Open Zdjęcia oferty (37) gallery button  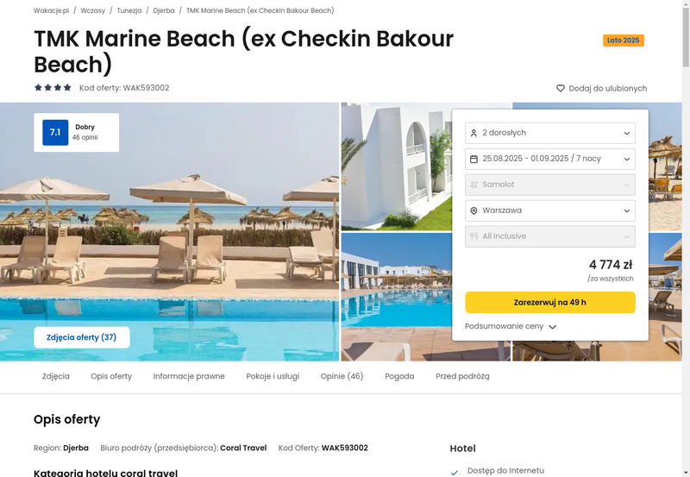click(82, 337)
